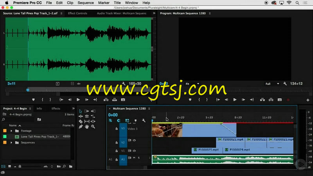Click Overwrite button in Source monitor
313x176 pixels.
click(115, 100)
